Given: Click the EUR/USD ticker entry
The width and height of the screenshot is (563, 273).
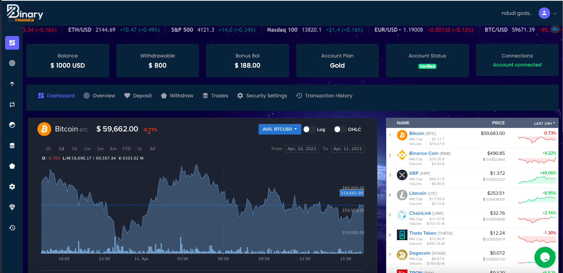Looking at the screenshot, I should 424,30.
